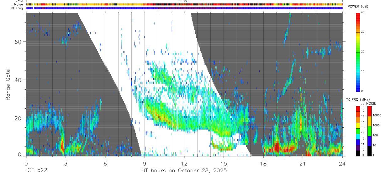The image size is (385, 177).
Task: Click the UT hours on October 28, 2025 title
Action: (x=184, y=171)
